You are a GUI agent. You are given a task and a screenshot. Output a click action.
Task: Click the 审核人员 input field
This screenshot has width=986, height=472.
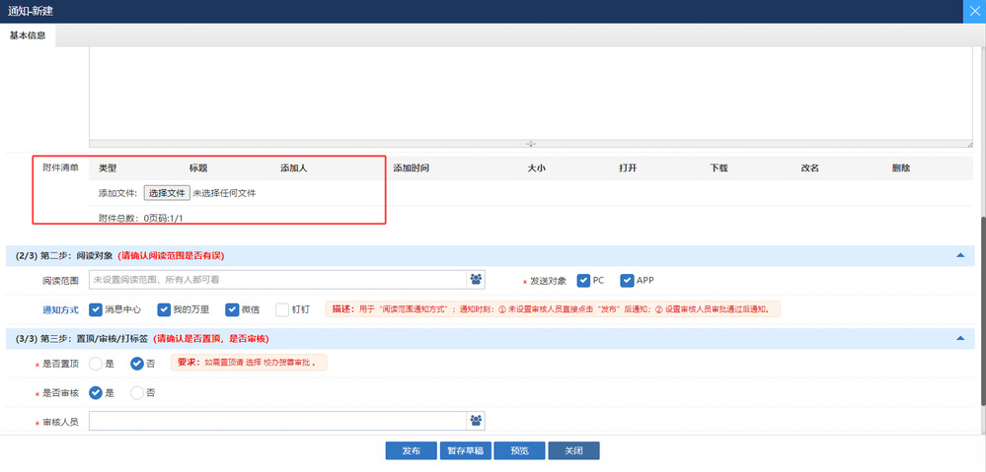276,421
